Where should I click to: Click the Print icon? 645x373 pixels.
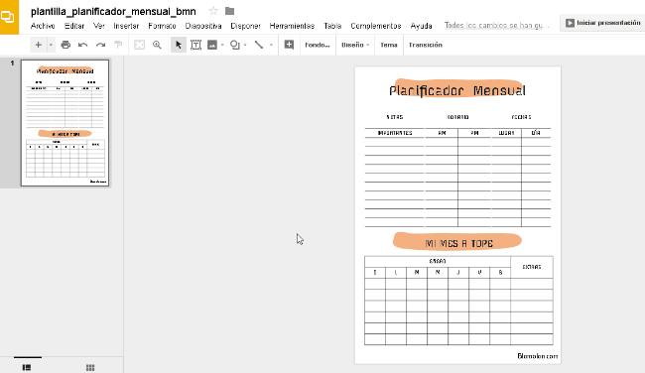coord(65,45)
